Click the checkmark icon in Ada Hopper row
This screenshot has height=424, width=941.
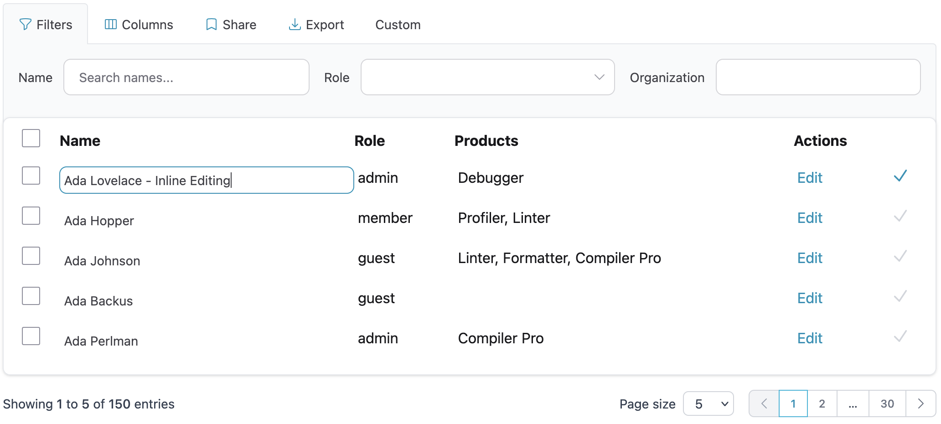pos(900,216)
